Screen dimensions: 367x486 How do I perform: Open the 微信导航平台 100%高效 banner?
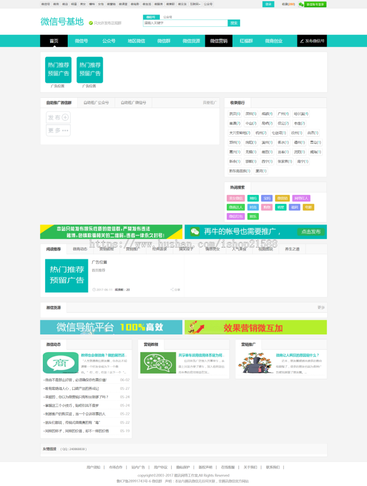111,327
